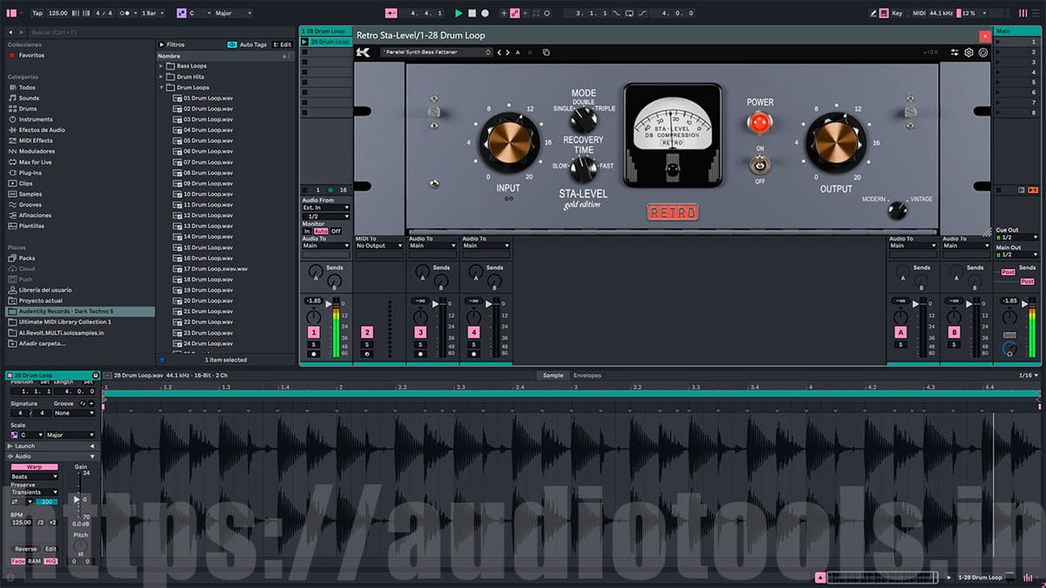This screenshot has width=1046, height=588.
Task: Open the Samples category icon
Action: pos(12,194)
